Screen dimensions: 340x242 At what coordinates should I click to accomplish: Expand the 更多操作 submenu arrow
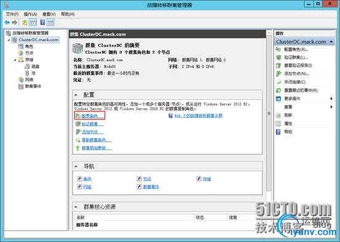[x=331, y=99]
